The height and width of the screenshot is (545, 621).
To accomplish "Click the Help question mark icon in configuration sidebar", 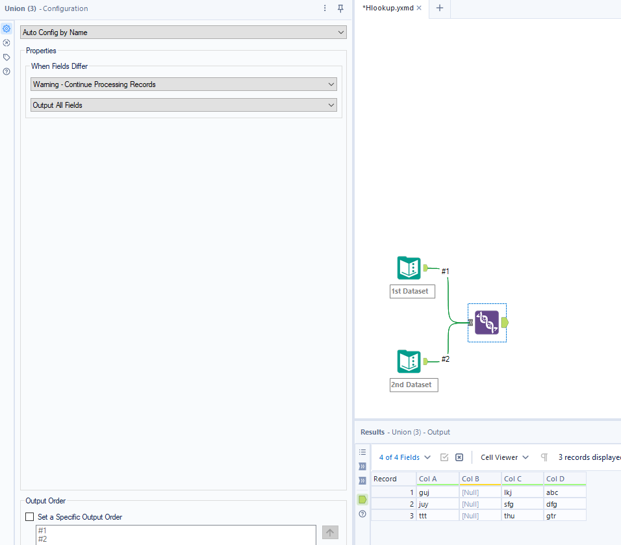I will coord(6,71).
